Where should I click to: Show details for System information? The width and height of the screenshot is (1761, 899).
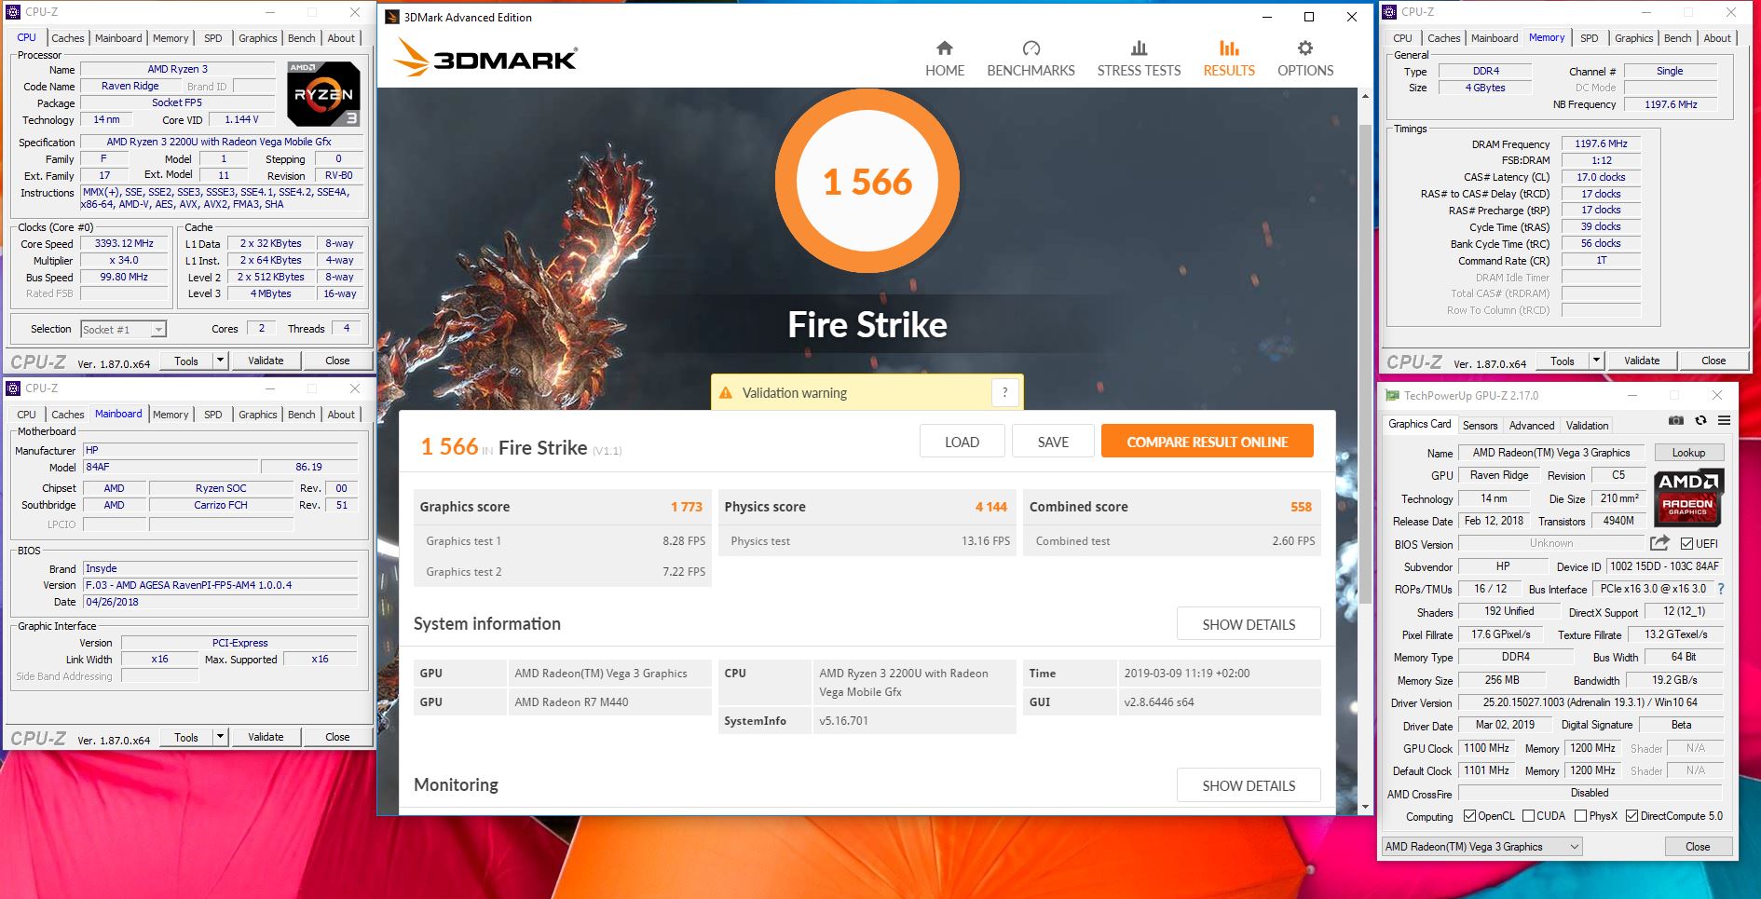1249,624
